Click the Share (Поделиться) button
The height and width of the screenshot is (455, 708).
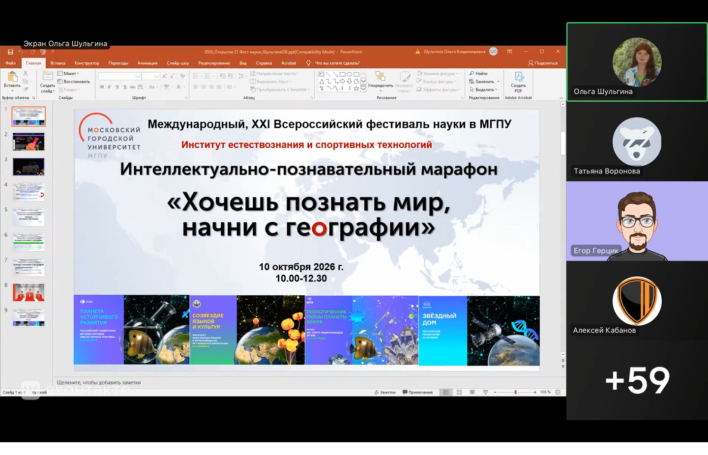tap(543, 63)
